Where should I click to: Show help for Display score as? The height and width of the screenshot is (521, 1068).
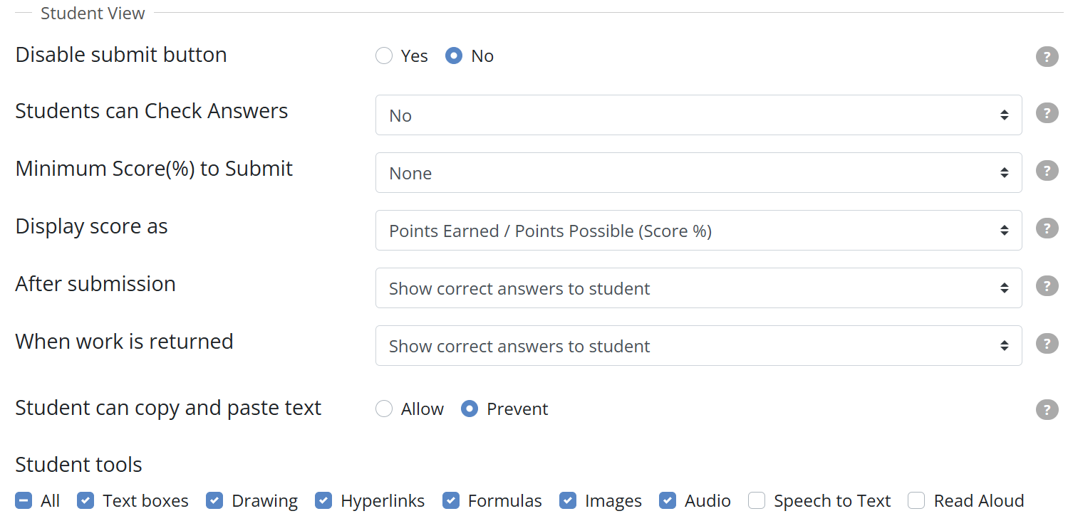1047,228
